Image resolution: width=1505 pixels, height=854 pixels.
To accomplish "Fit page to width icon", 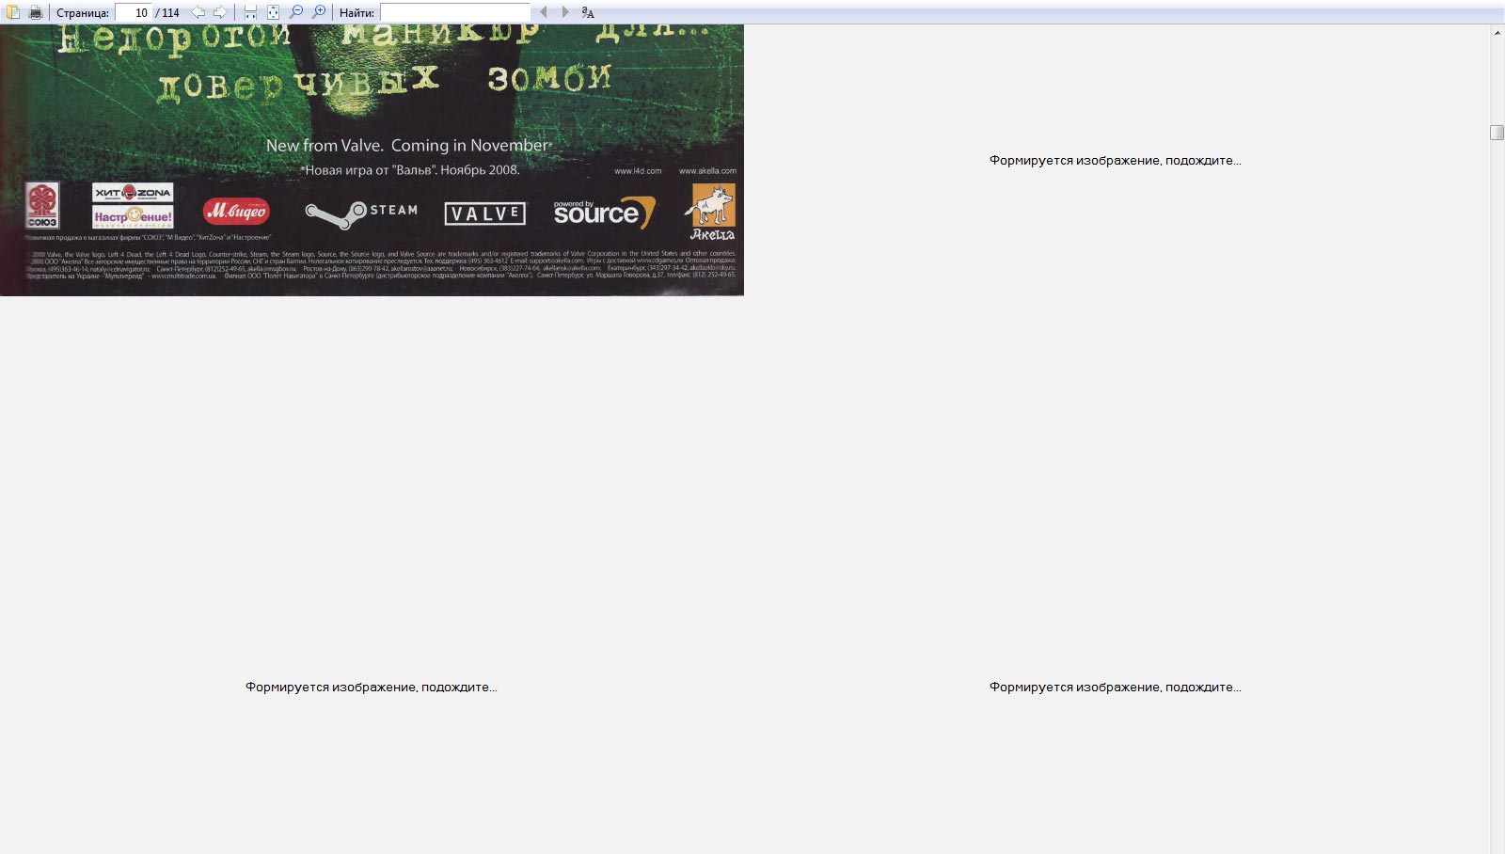I will pyautogui.click(x=250, y=12).
